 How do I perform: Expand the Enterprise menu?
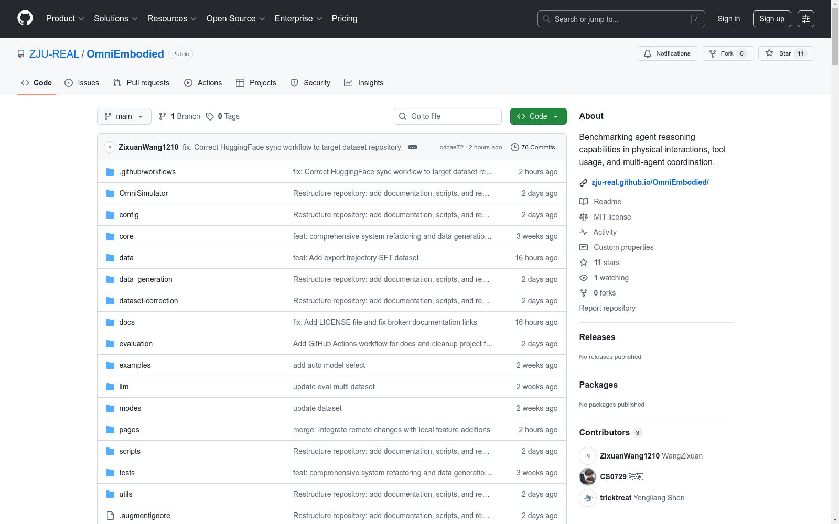tap(298, 19)
